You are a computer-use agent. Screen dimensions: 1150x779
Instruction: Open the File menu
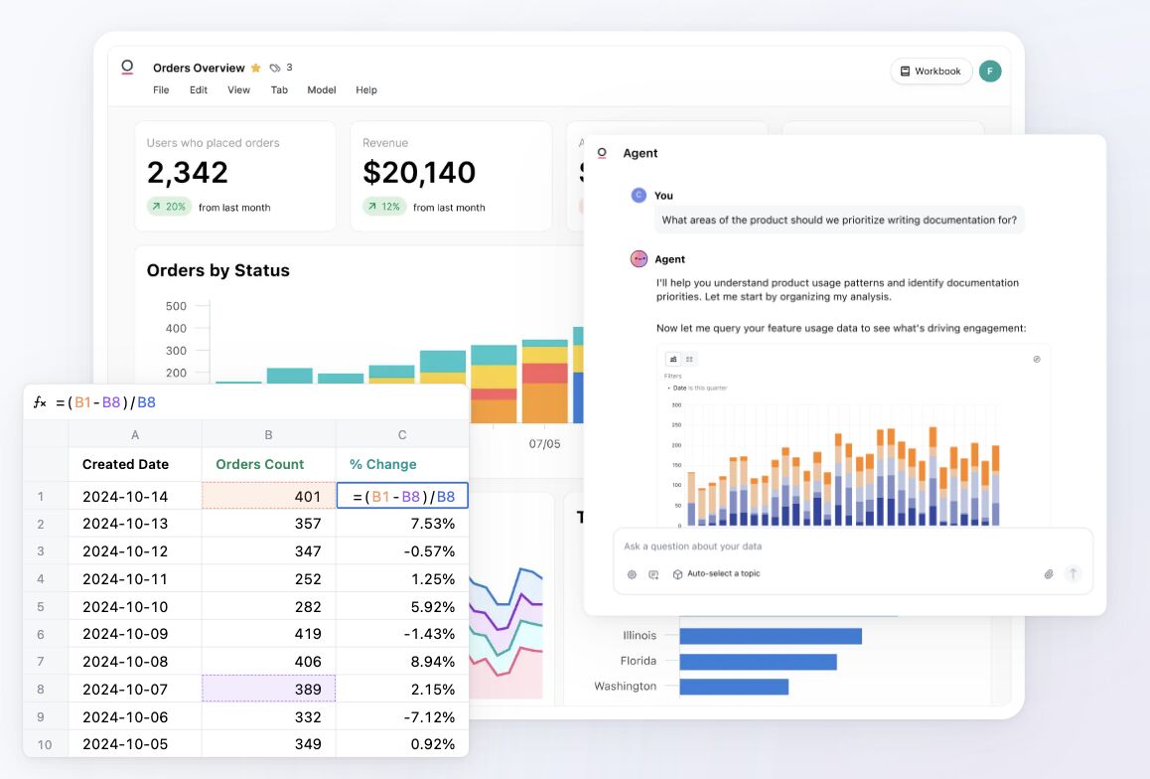coord(161,90)
